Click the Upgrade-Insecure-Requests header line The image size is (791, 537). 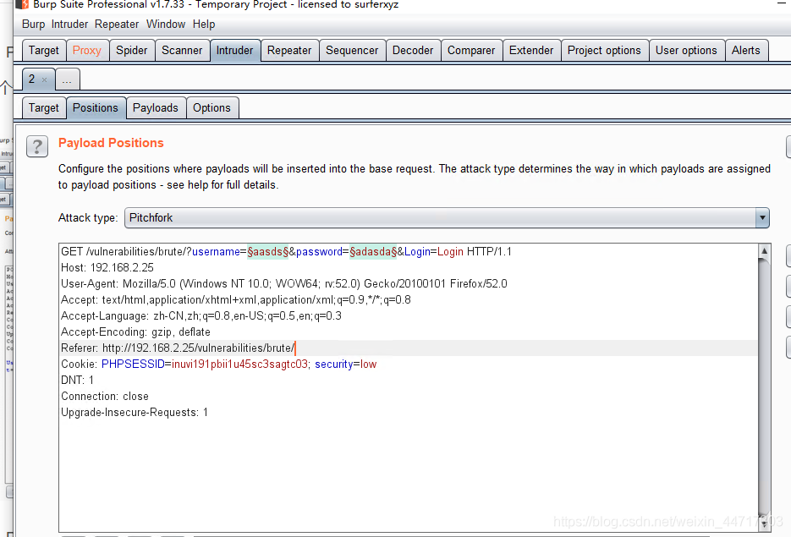click(135, 413)
